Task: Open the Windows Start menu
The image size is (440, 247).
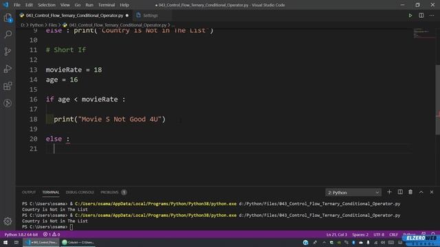Action: tap(5, 242)
